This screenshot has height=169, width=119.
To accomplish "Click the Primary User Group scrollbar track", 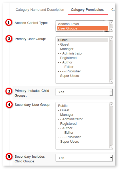I will click(111, 60).
